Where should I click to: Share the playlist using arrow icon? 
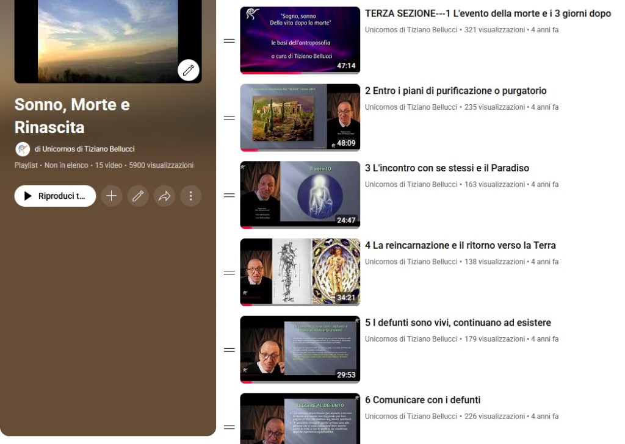coord(164,196)
